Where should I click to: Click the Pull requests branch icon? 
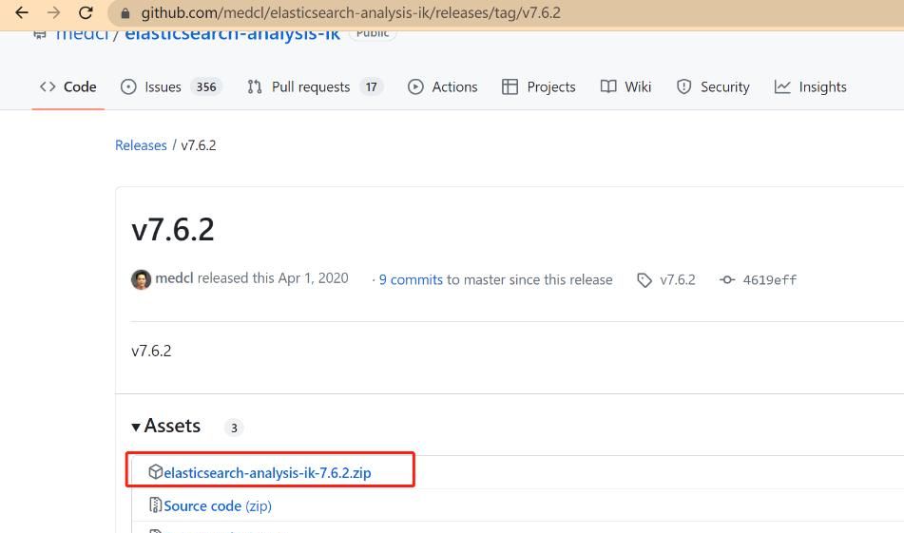click(x=254, y=87)
